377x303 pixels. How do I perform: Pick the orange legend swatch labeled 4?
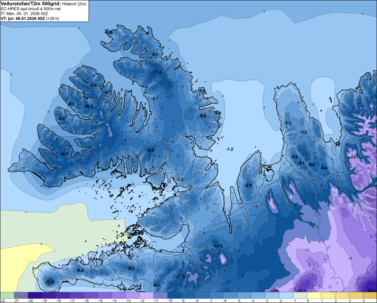(x=369, y=295)
